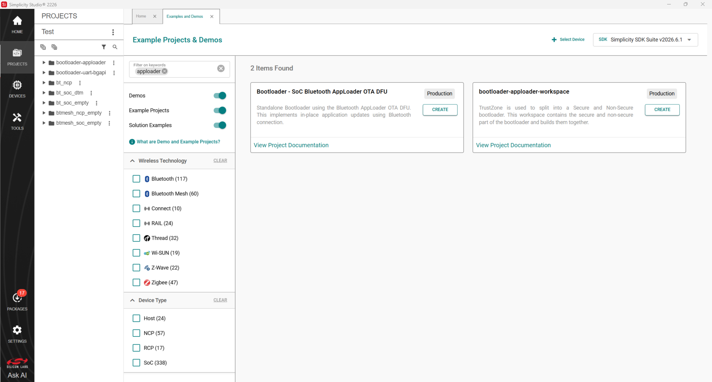Screen dimensions: 712x382
Task: Expand the bootloader-uart-bgapi project tree
Action: (x=44, y=73)
